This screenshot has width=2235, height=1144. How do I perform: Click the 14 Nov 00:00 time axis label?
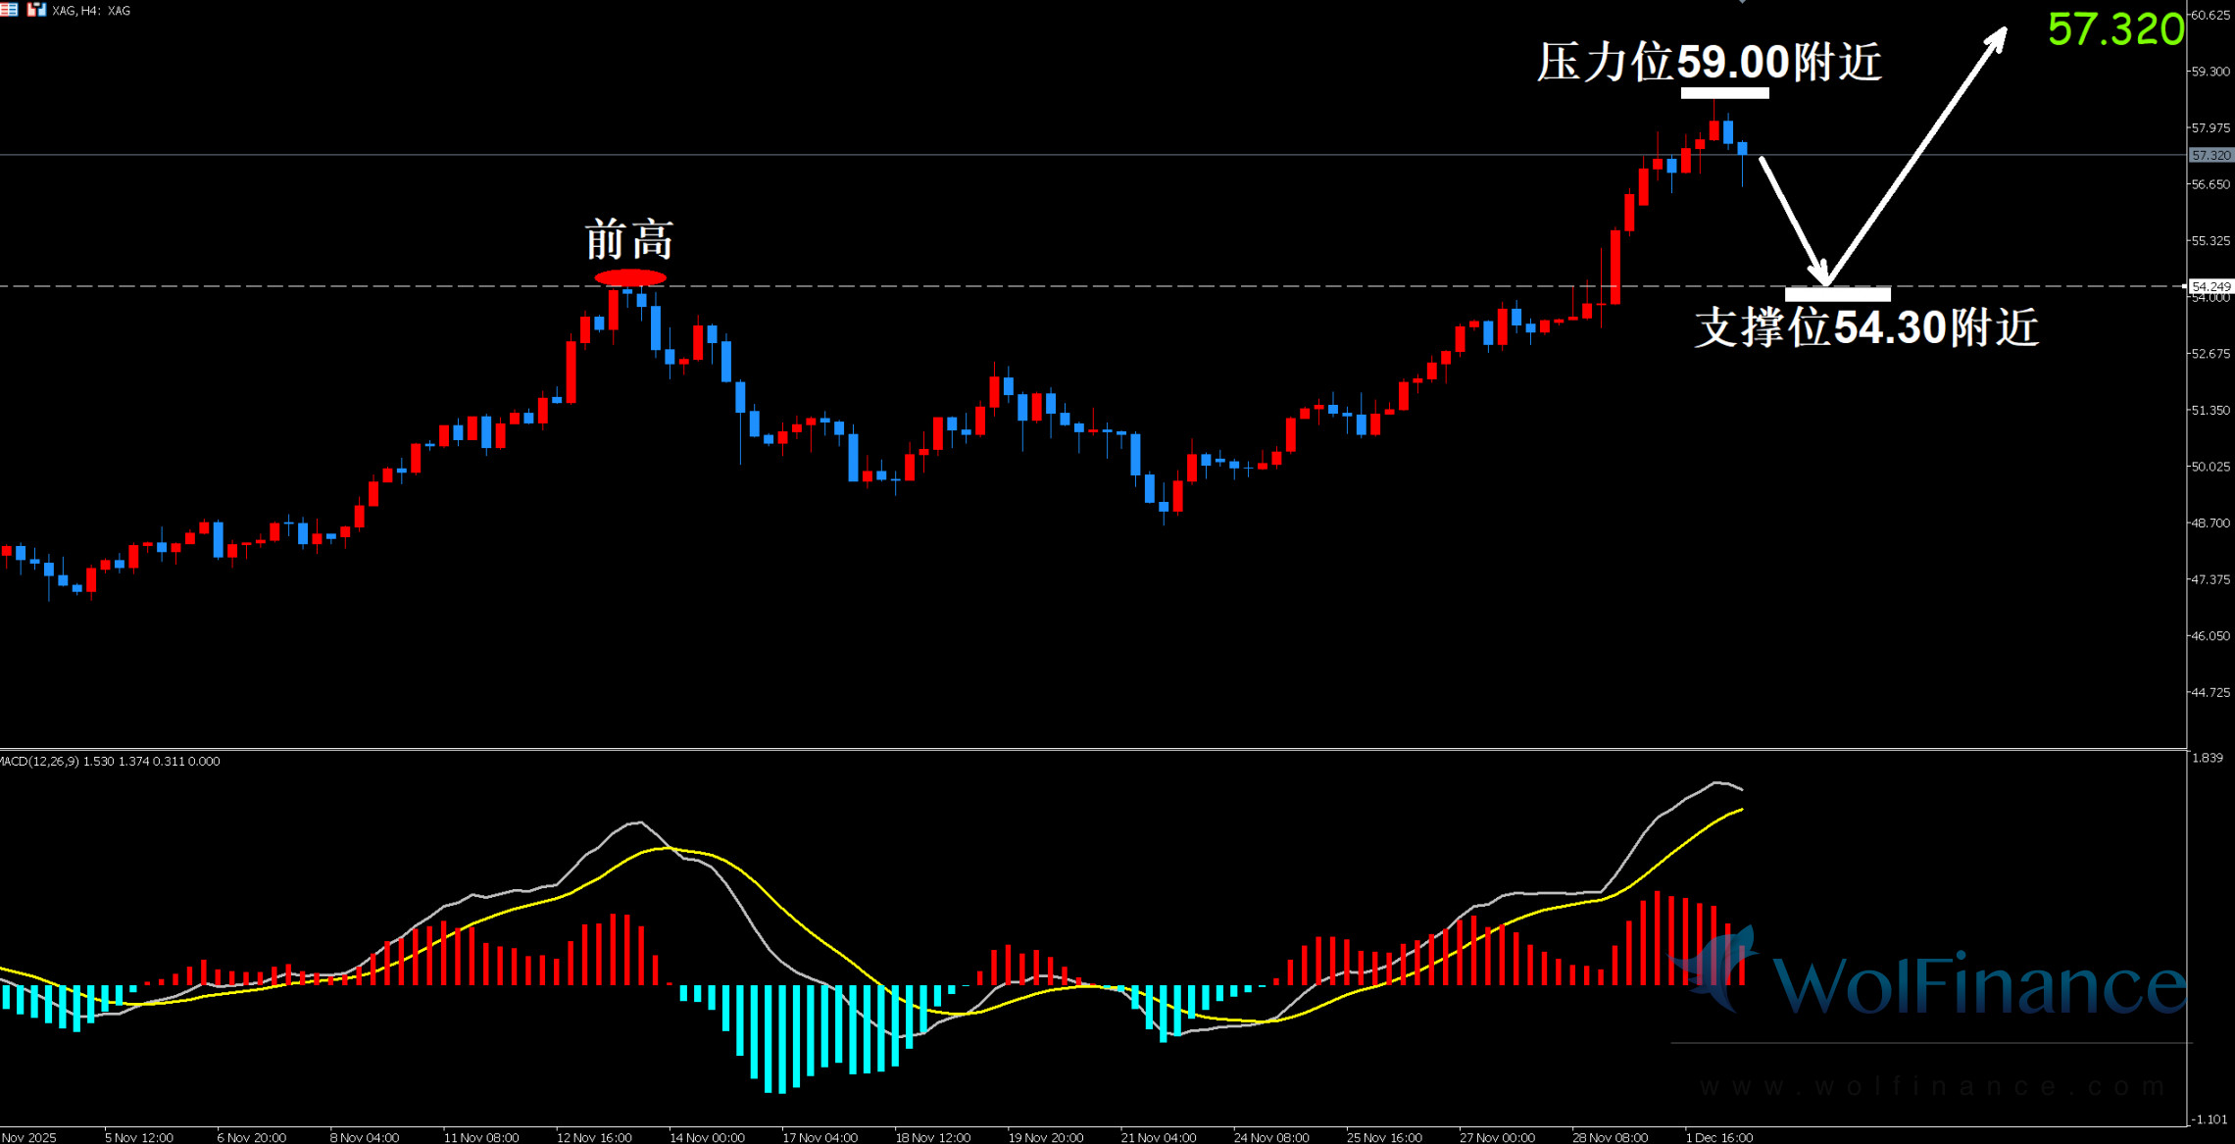click(707, 1137)
